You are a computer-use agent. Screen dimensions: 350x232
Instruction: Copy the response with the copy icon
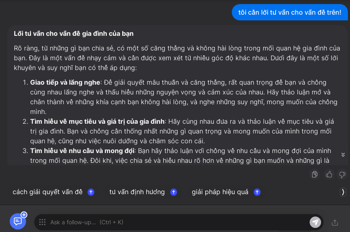pyautogui.click(x=315, y=174)
